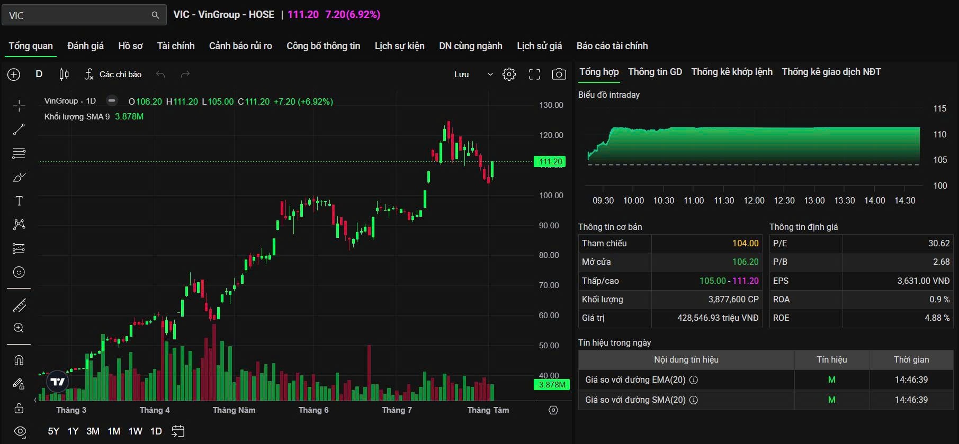The width and height of the screenshot is (959, 444).
Task: Open Công bố thông tin tab
Action: (x=324, y=46)
